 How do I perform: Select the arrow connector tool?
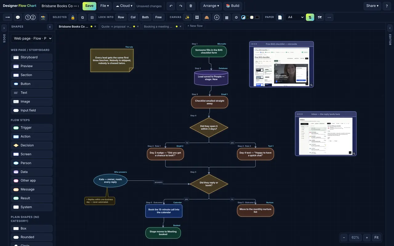pyautogui.click(x=8, y=17)
